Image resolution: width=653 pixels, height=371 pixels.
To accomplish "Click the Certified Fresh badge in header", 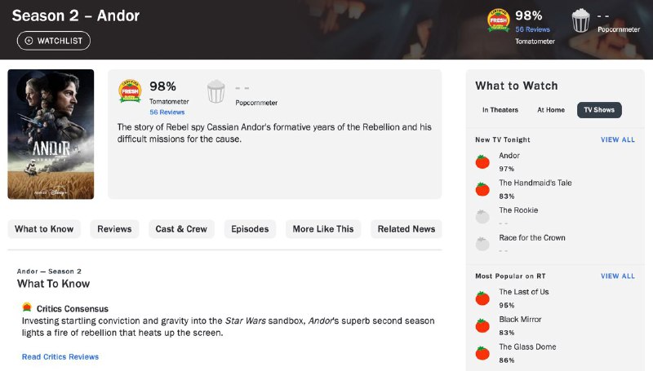I will click(498, 20).
